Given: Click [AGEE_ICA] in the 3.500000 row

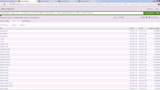Looking at the screenshot, I should (4, 47).
